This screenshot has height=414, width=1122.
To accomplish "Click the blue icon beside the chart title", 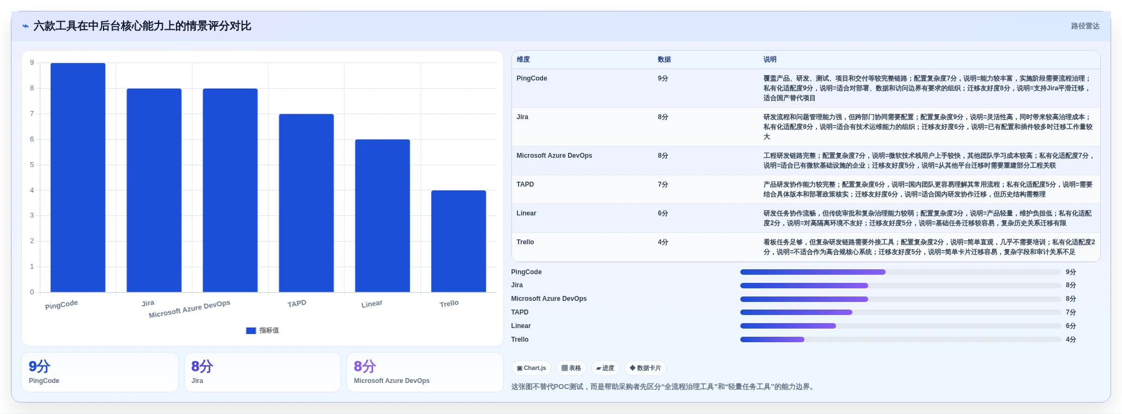I will [x=25, y=26].
